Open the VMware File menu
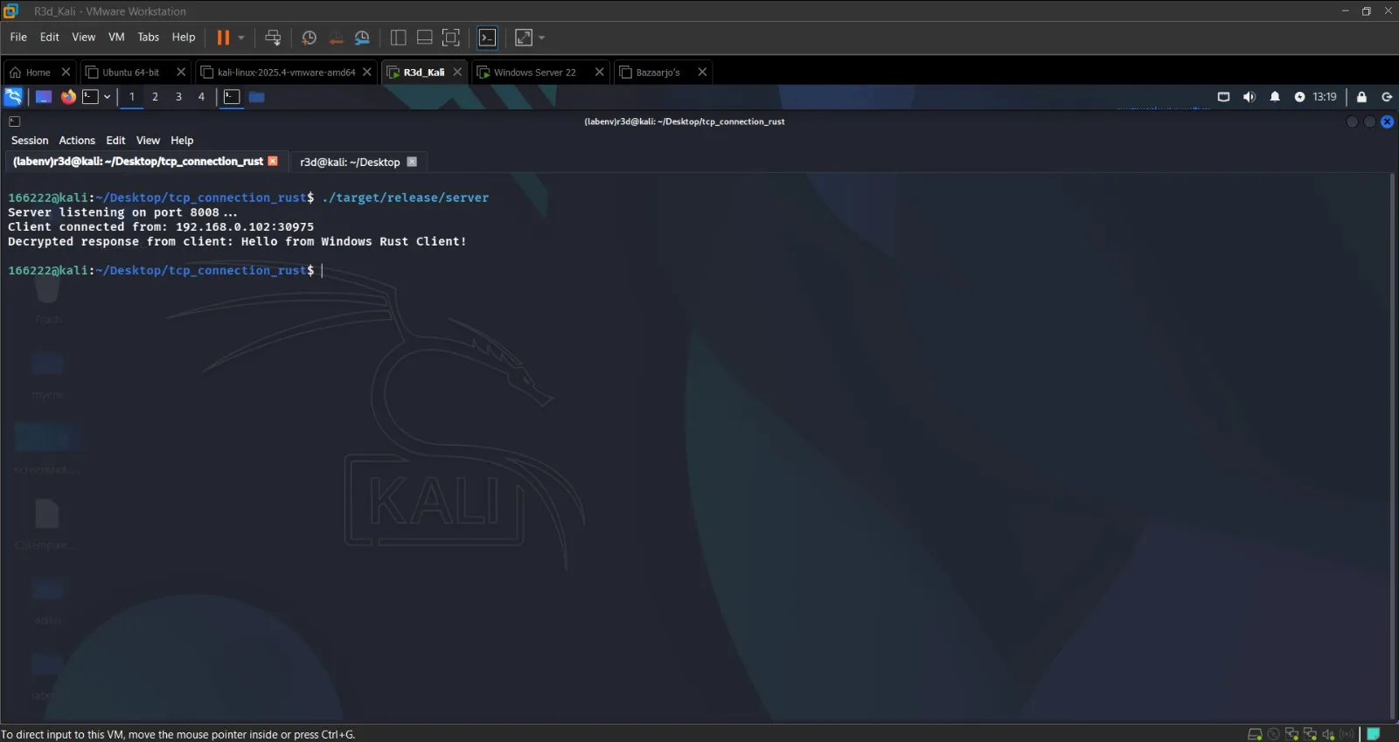1399x742 pixels. (x=18, y=38)
